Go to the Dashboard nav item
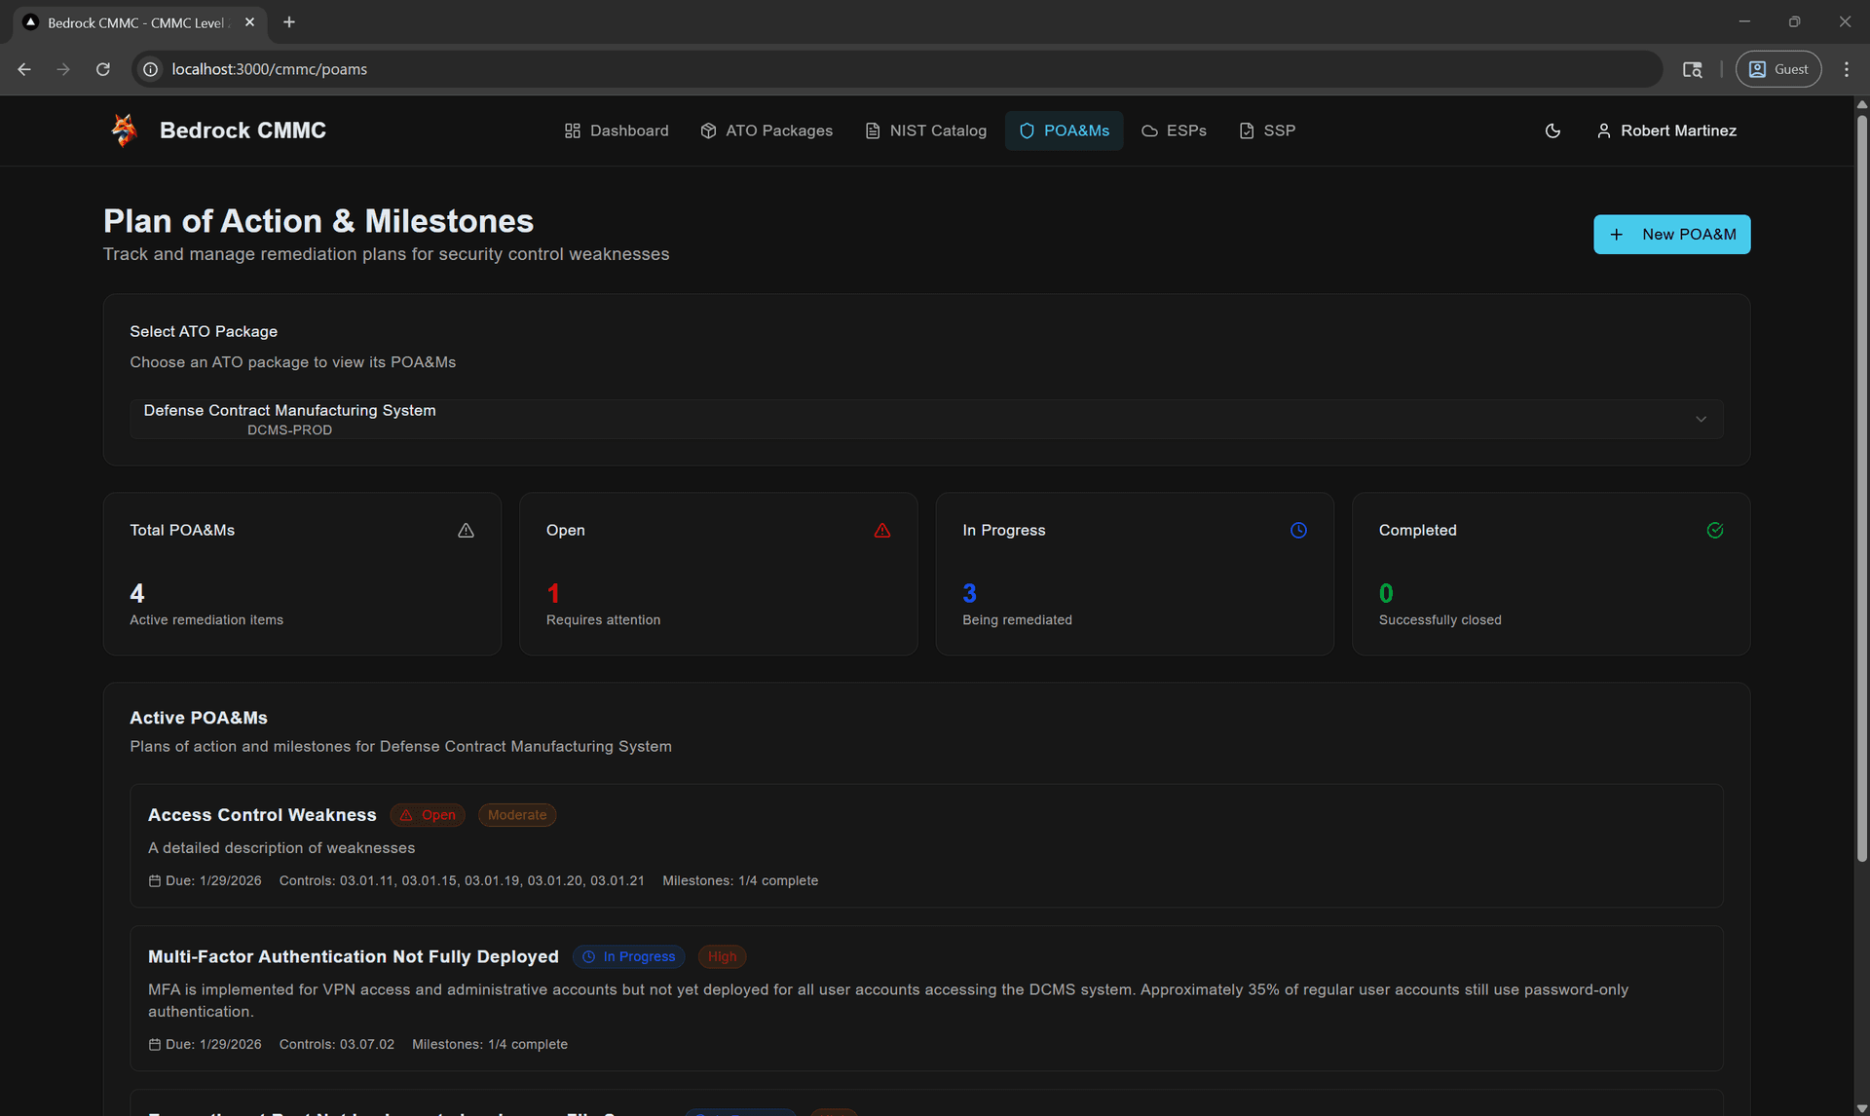The image size is (1870, 1116). [617, 130]
